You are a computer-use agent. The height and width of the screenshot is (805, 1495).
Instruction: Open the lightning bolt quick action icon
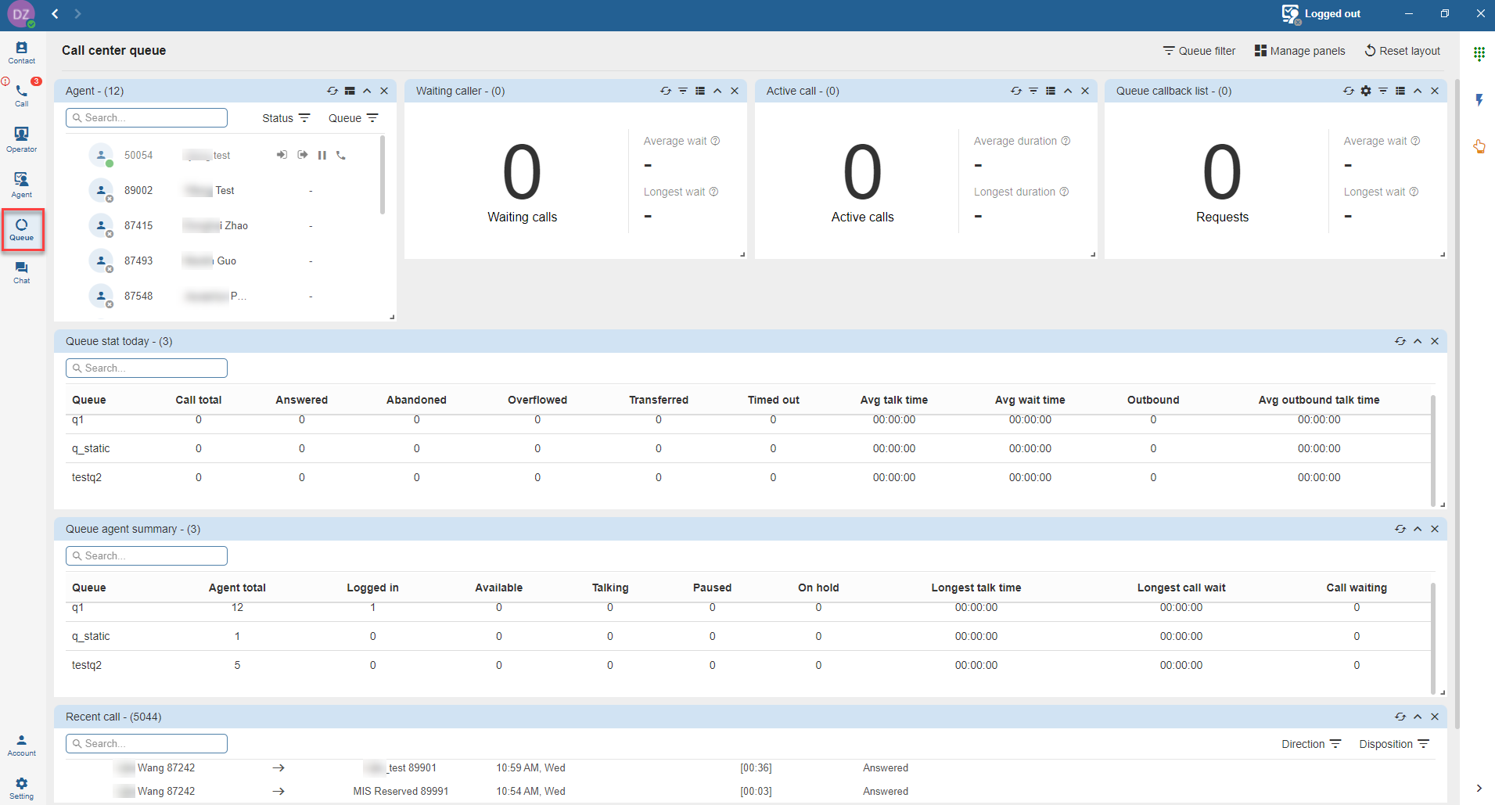1479,100
